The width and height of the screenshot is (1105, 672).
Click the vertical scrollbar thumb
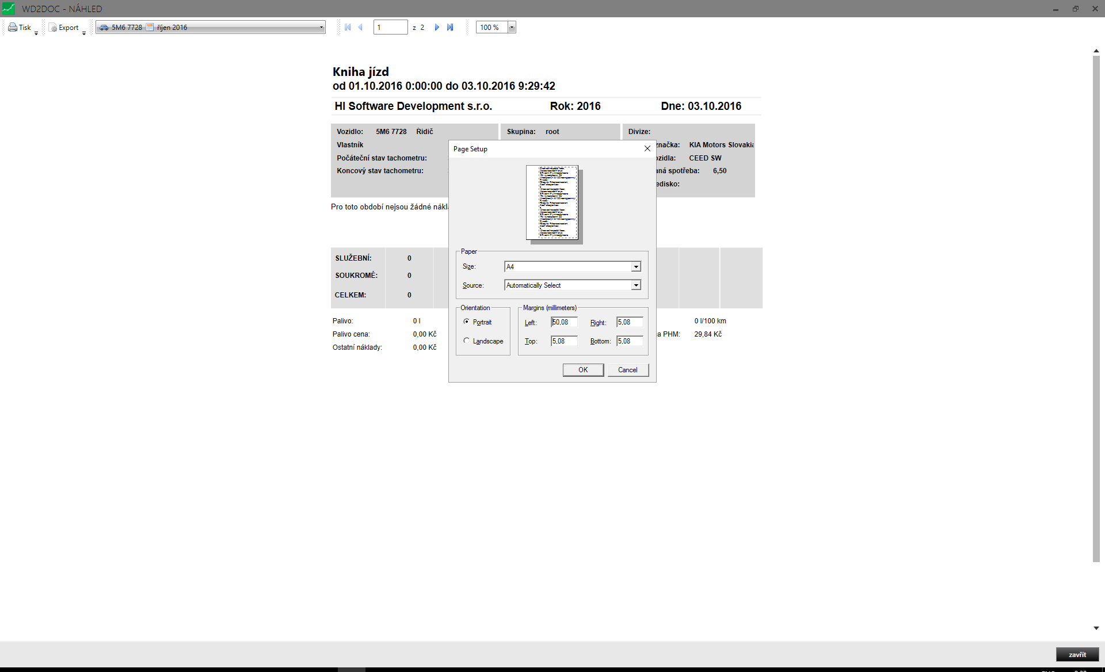tap(1096, 308)
